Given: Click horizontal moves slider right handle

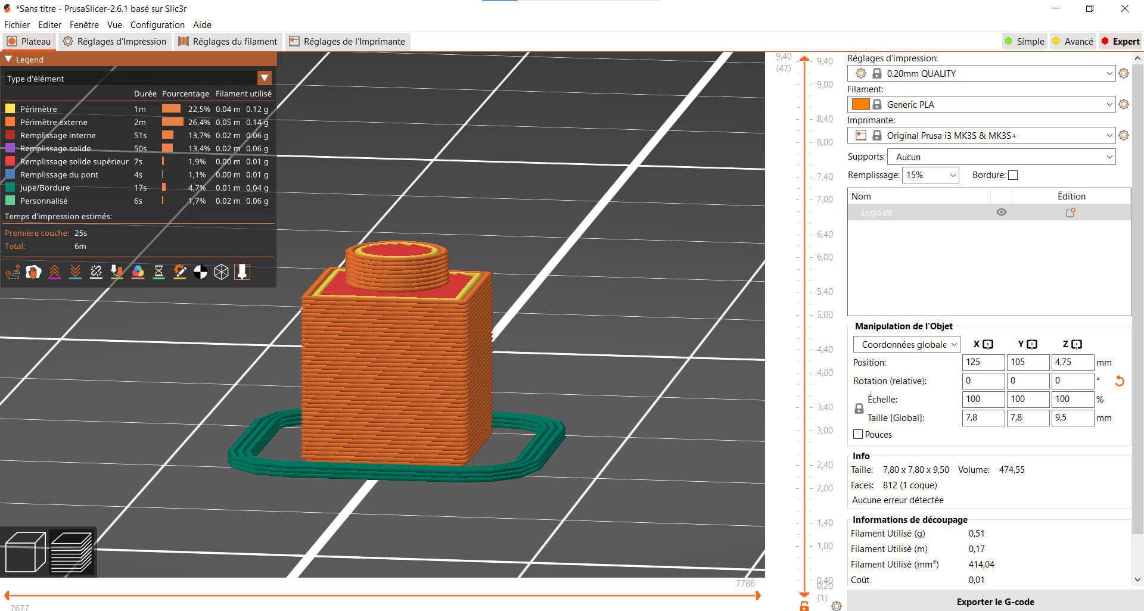Looking at the screenshot, I should pyautogui.click(x=758, y=596).
